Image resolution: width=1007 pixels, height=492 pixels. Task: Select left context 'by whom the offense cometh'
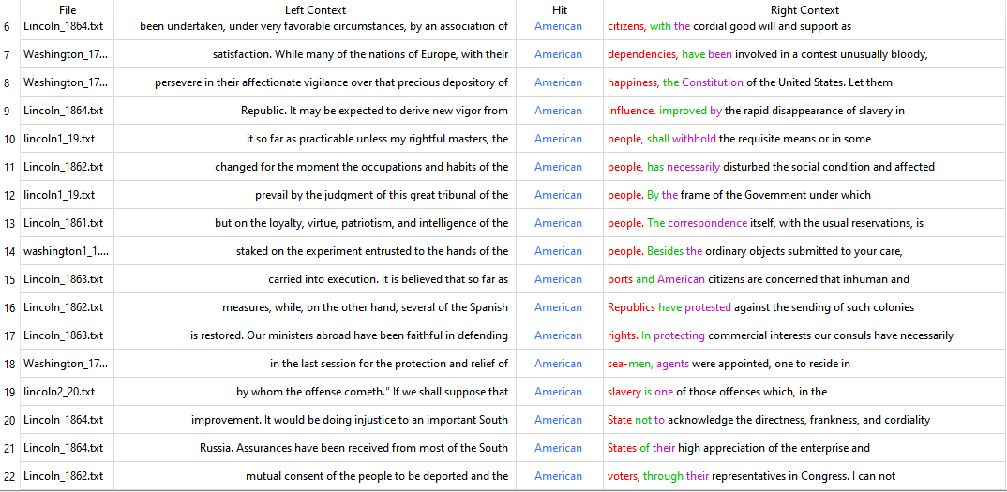coord(372,392)
